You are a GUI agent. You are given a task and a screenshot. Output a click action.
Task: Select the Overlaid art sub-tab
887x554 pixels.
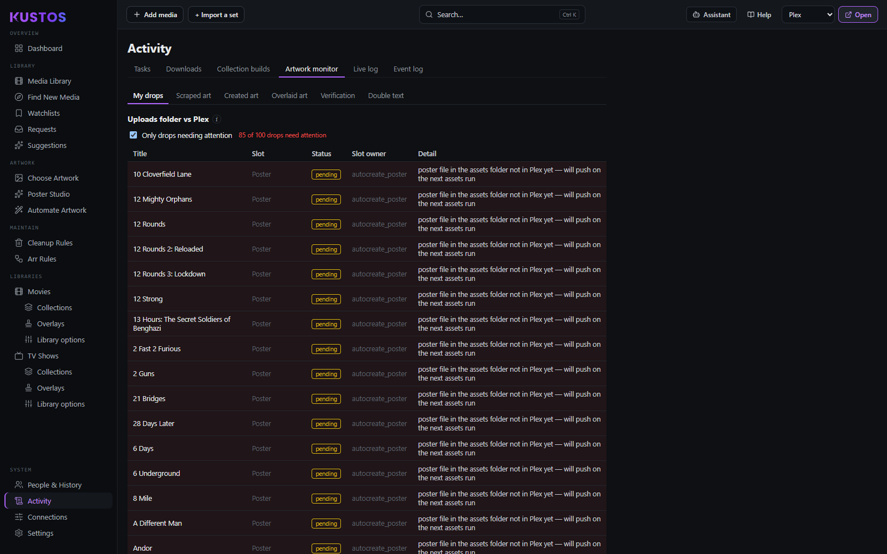[x=289, y=96]
